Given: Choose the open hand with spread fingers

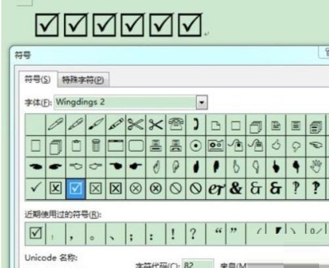Looking at the screenshot, I should [x=316, y=167].
